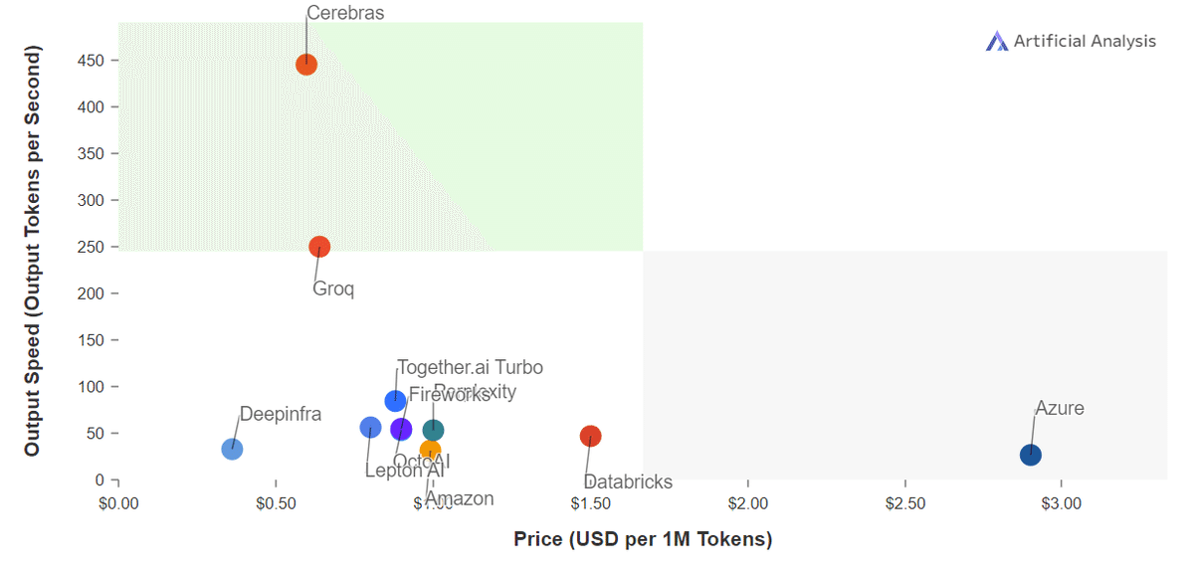This screenshot has height=574, width=1194.
Task: Select the purple data point
Action: (401, 429)
